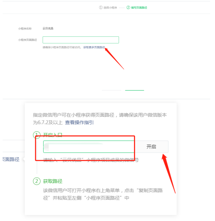Click the 开启 button
The height and width of the screenshot is (221, 215).
pos(152,147)
